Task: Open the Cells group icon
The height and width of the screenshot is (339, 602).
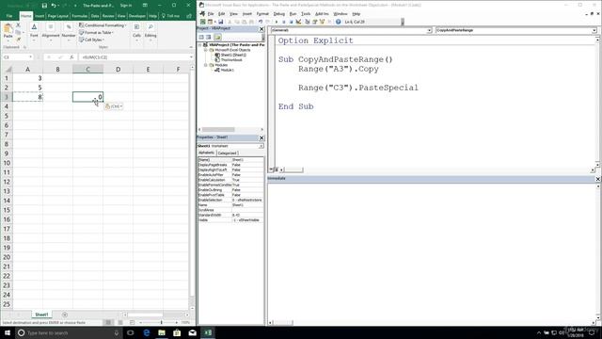Action: pos(136,27)
